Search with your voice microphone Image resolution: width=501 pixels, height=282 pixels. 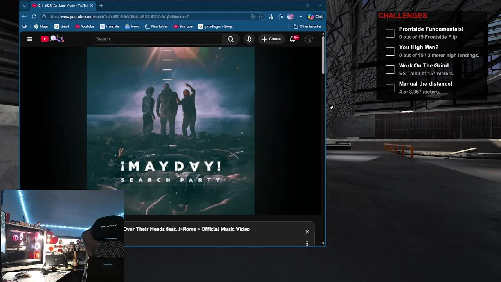(249, 39)
